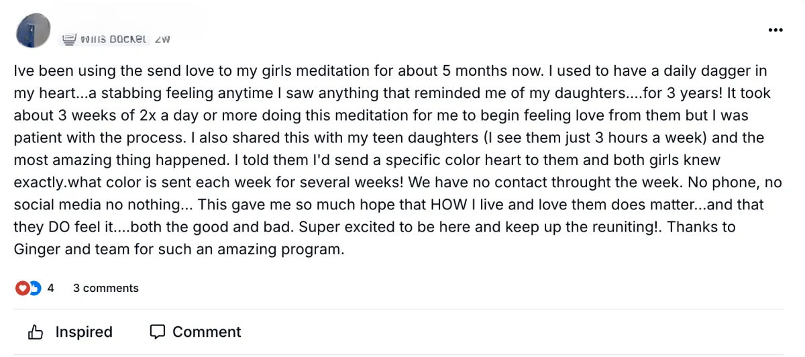The height and width of the screenshot is (357, 805).
Task: Click the post author's round avatar
Action: (32, 31)
